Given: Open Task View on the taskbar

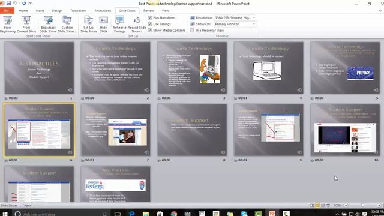Looking at the screenshot, I should [x=118, y=214].
